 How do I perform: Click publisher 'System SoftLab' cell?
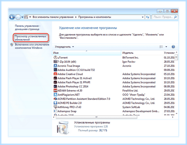(x=131, y=107)
